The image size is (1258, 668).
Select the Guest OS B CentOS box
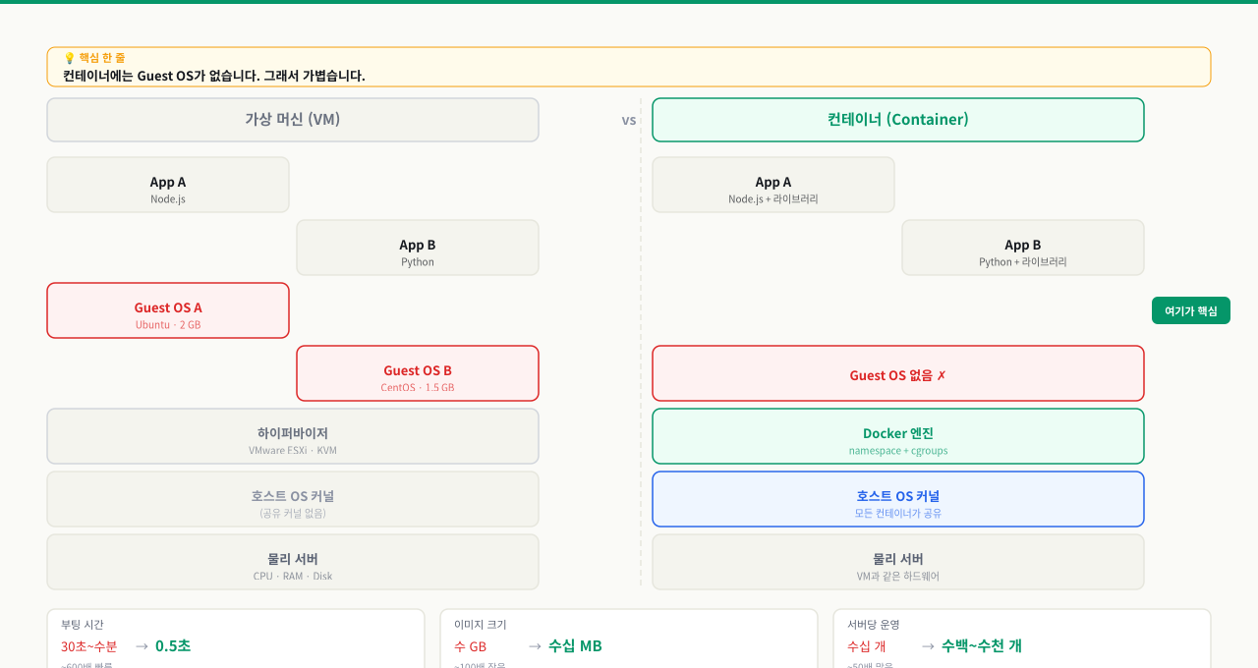click(x=418, y=373)
